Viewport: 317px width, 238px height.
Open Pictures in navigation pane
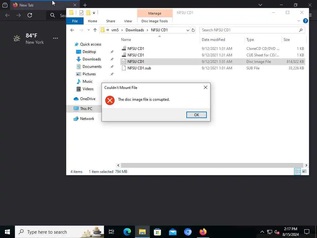(x=89, y=74)
